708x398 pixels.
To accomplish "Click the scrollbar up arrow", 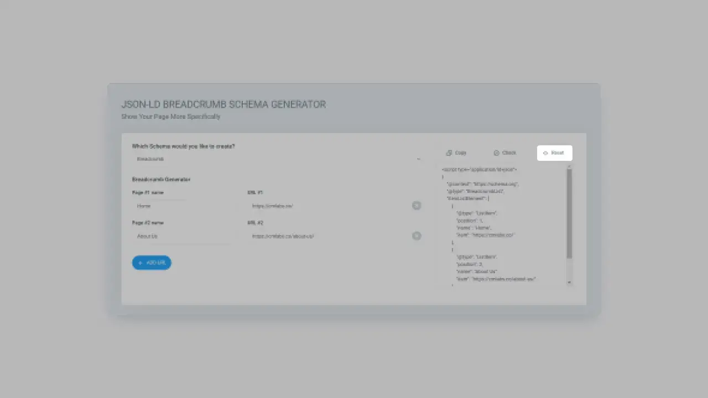I will (x=569, y=167).
